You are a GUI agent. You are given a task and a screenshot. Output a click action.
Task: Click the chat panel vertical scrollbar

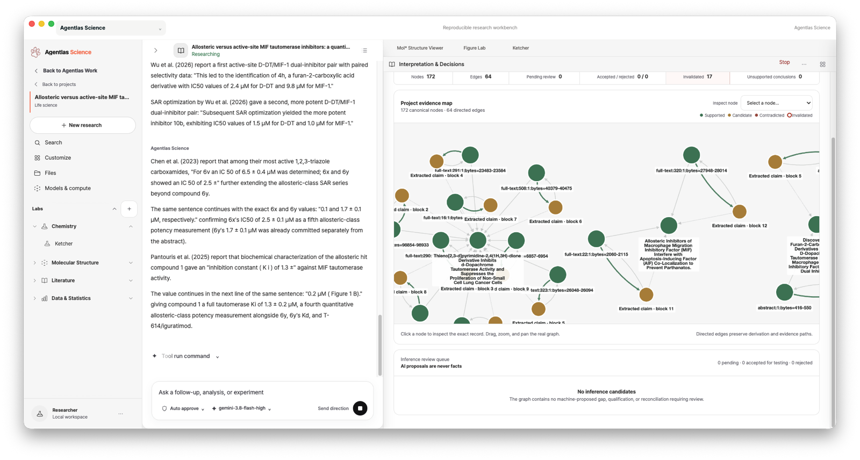(380, 344)
